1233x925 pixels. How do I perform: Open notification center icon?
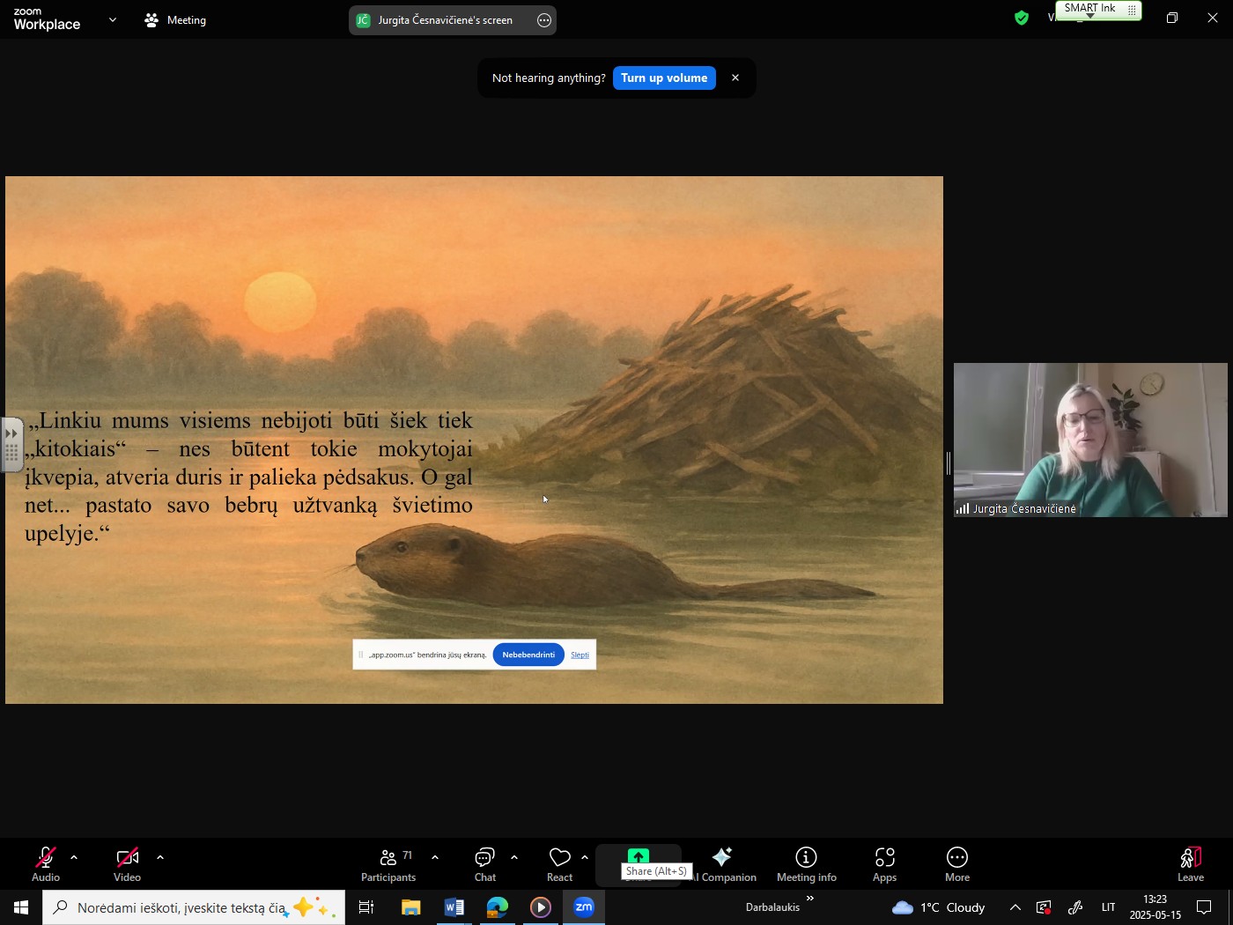tap(1205, 907)
